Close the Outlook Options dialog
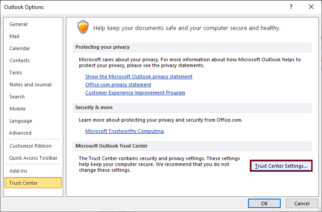The width and height of the screenshot is (322, 212). click(x=311, y=7)
